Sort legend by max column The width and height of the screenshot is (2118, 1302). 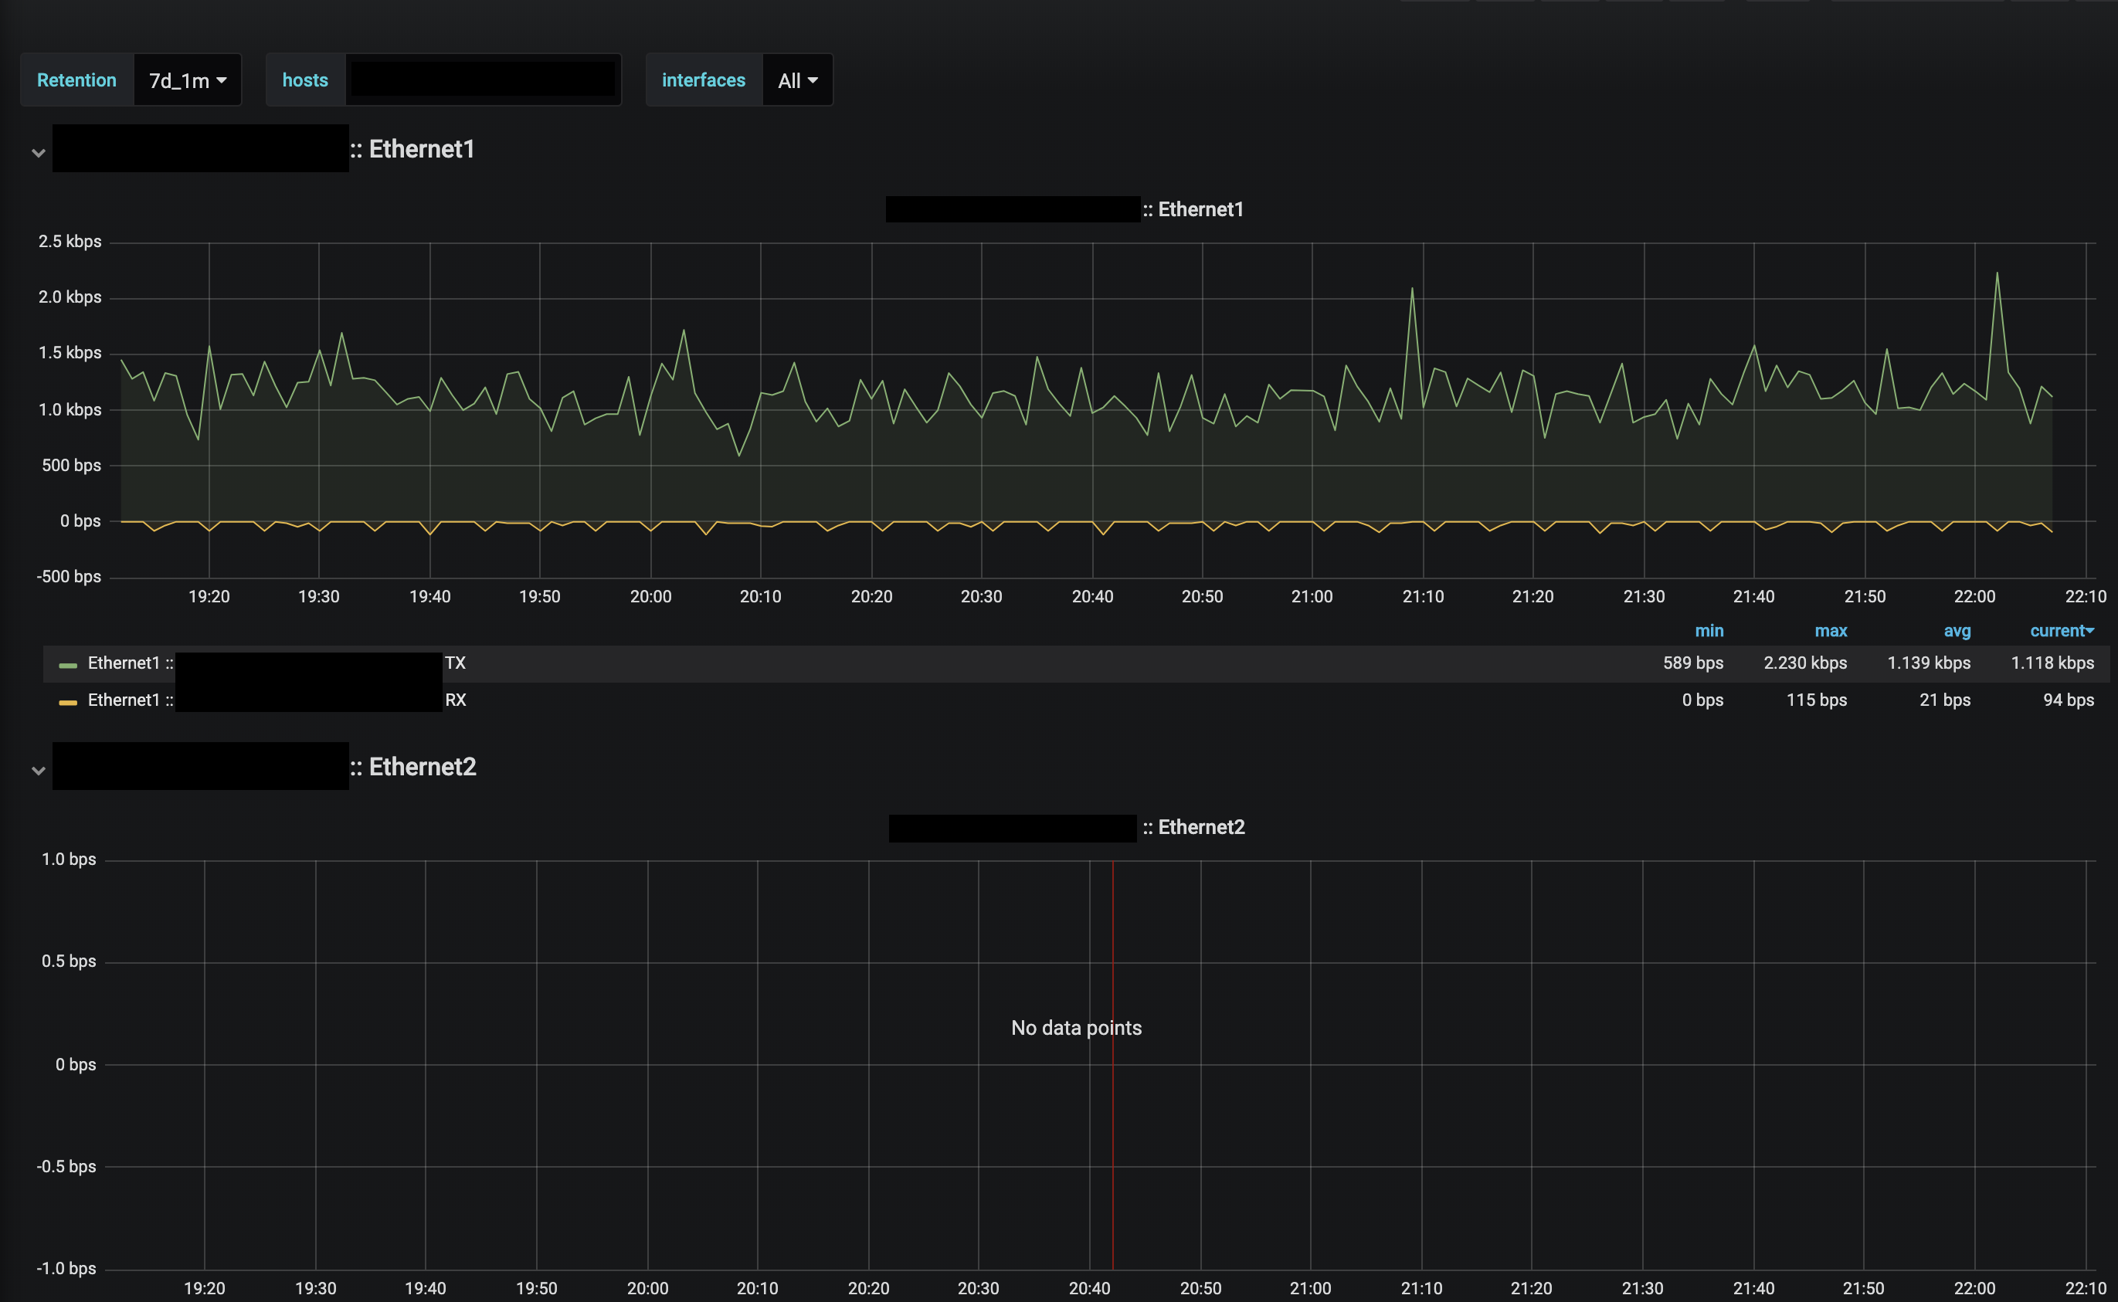click(1831, 630)
